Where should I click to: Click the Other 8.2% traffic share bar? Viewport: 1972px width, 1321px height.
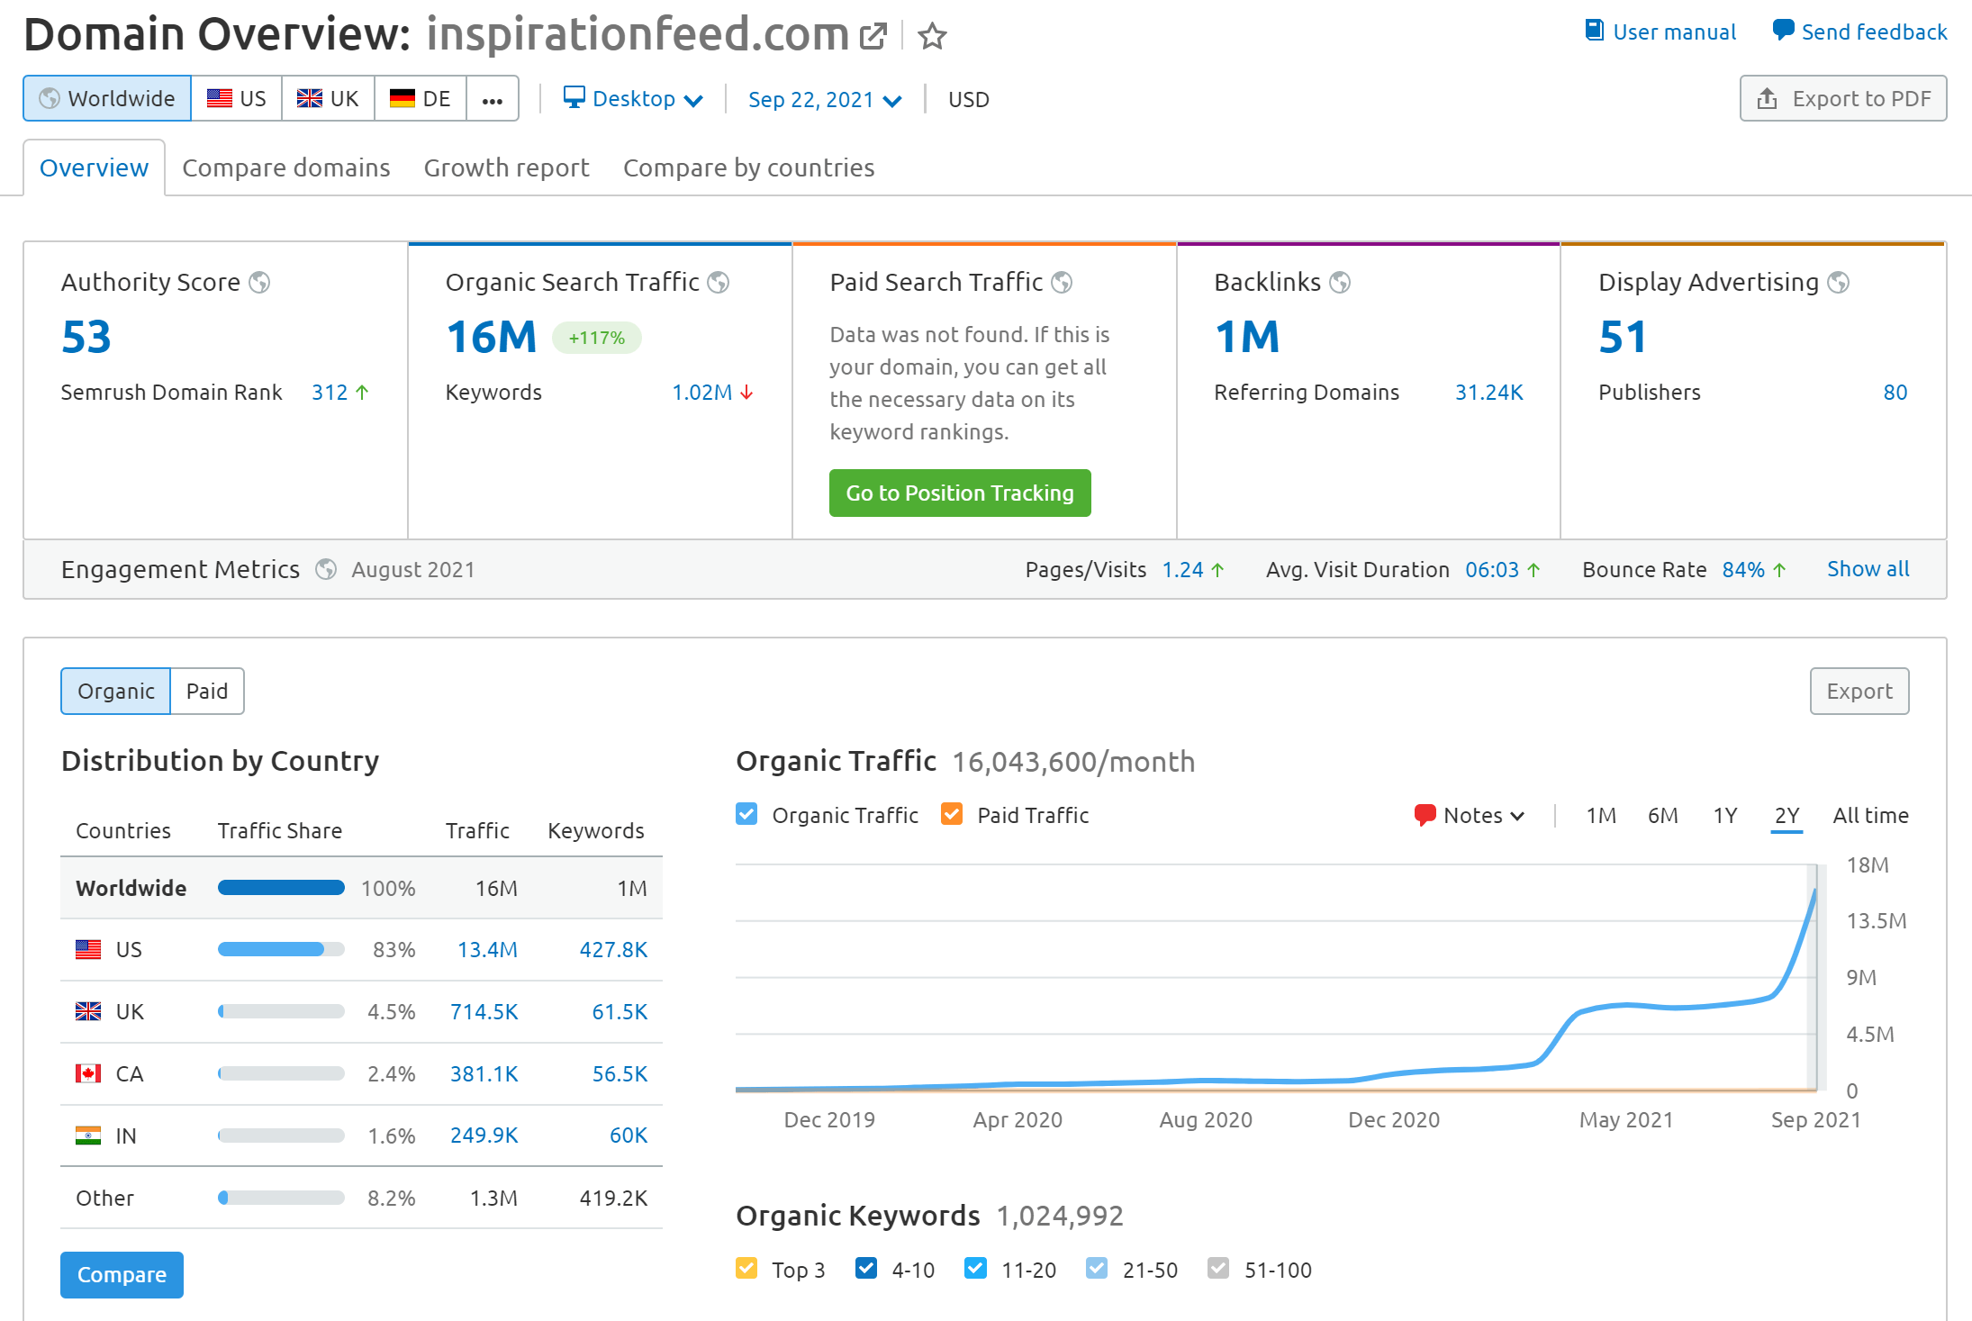(281, 1198)
